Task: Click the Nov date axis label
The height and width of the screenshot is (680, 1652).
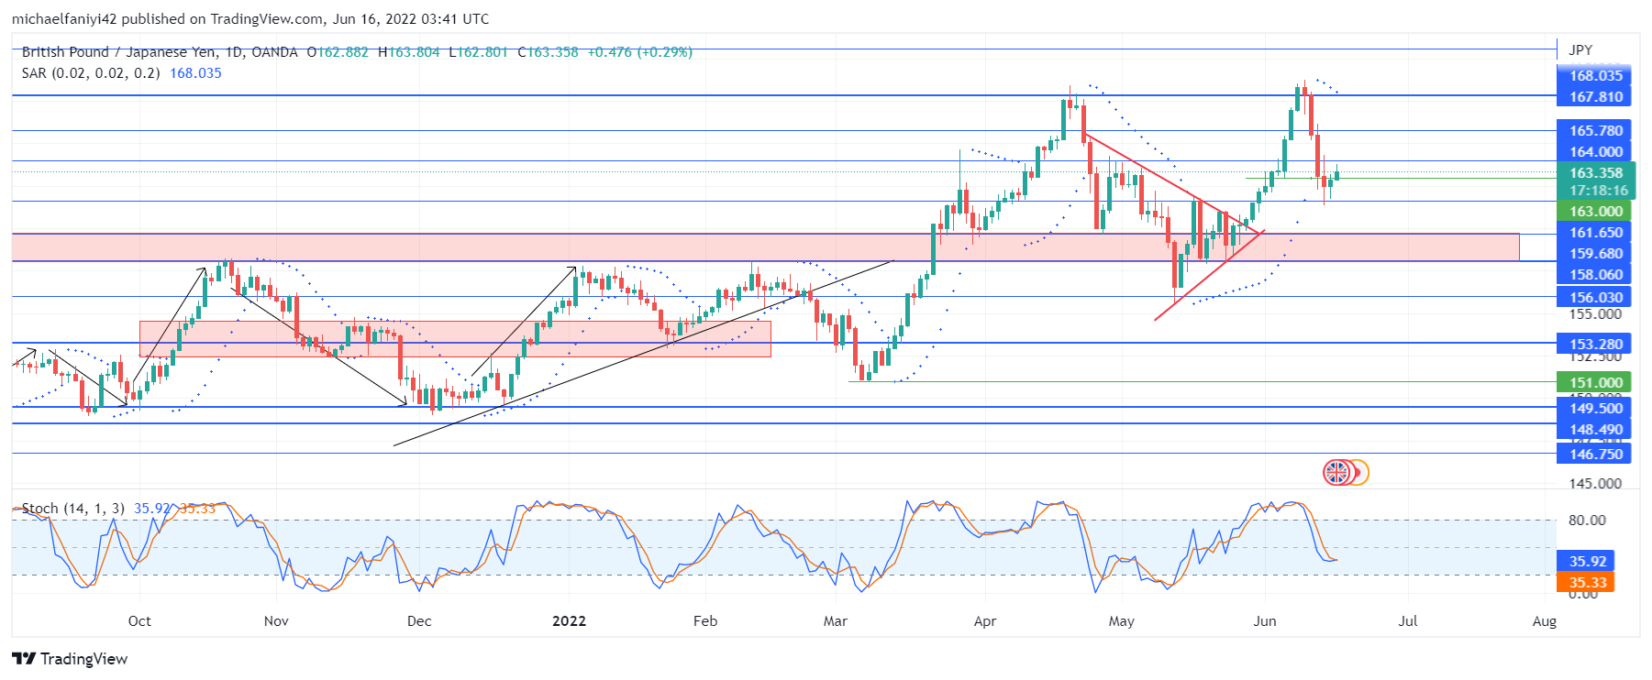Action: click(x=276, y=621)
